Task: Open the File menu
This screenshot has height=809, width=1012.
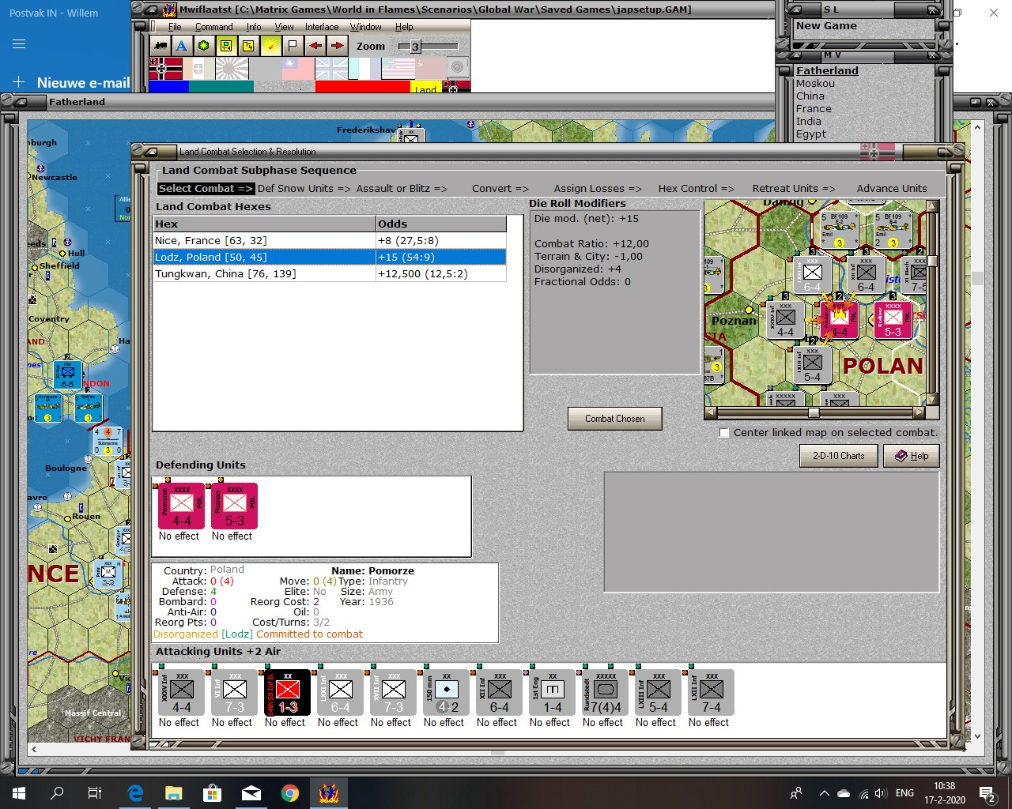Action: [175, 27]
